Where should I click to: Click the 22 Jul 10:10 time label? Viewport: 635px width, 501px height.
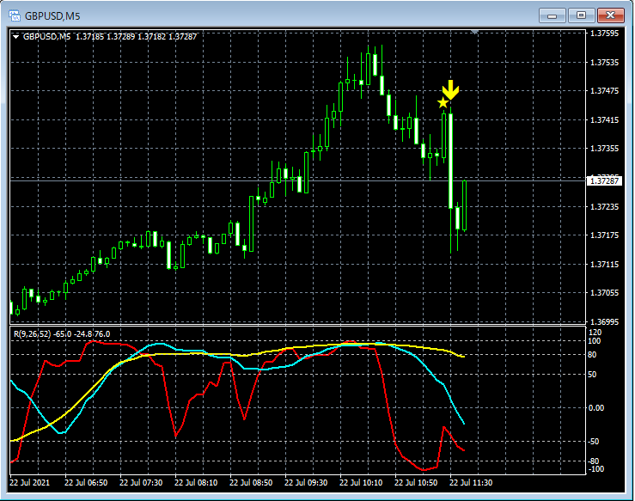[361, 483]
